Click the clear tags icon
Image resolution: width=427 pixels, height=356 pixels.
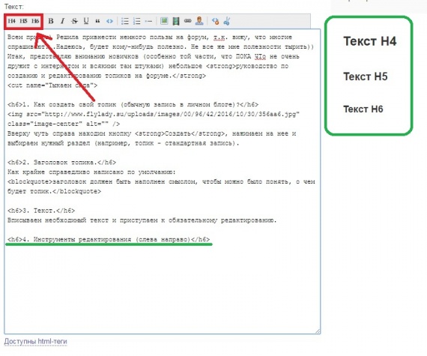tap(215, 21)
